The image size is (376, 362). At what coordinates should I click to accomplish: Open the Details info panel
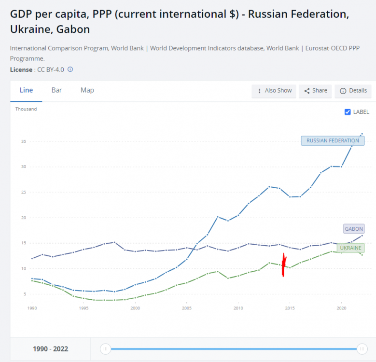coord(353,91)
